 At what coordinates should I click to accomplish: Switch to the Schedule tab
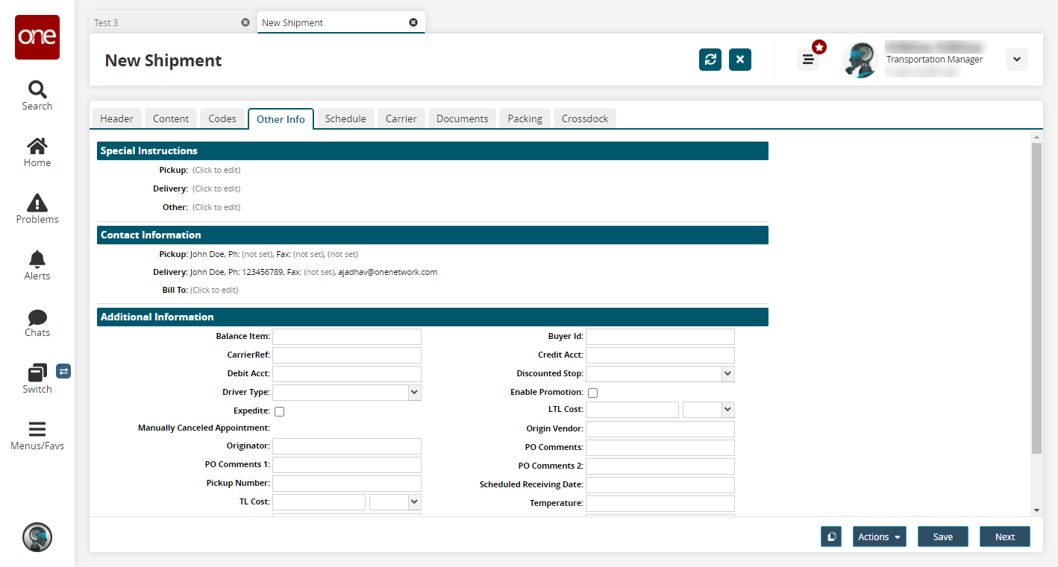345,118
